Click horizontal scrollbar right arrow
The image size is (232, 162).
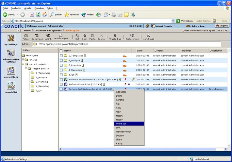point(226,149)
